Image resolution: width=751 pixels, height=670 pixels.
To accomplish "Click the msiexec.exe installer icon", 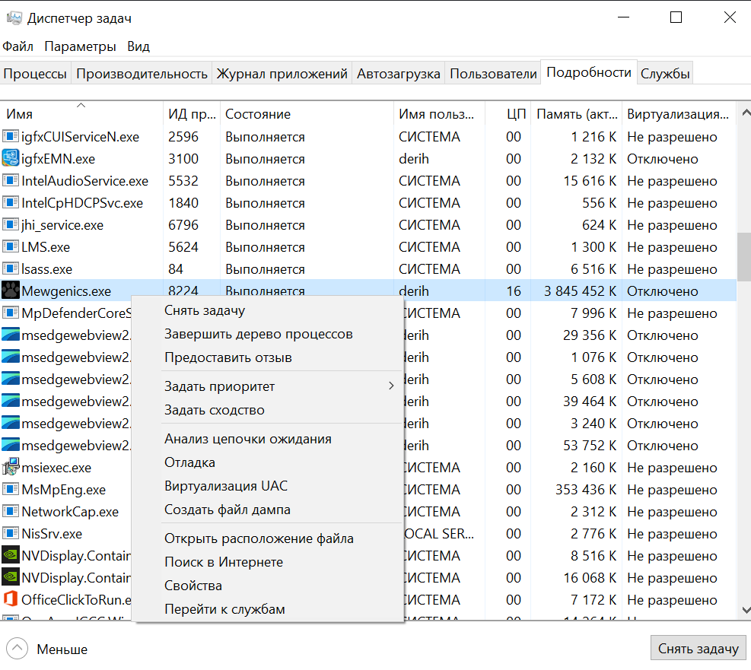I will (11, 468).
